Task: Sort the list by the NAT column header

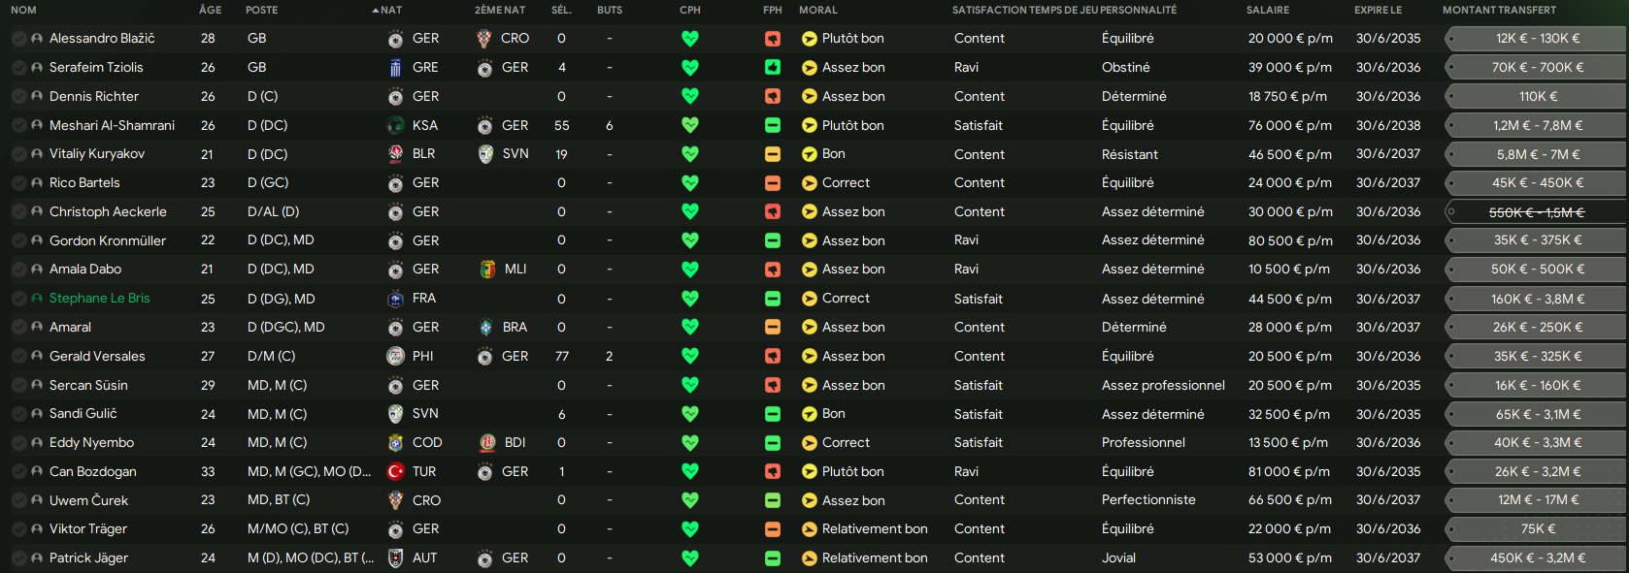Action: [x=391, y=10]
